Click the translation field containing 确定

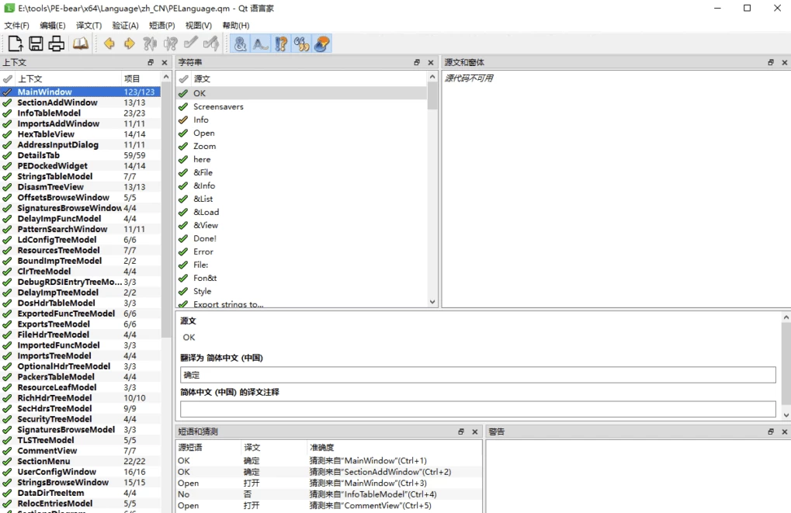click(477, 375)
